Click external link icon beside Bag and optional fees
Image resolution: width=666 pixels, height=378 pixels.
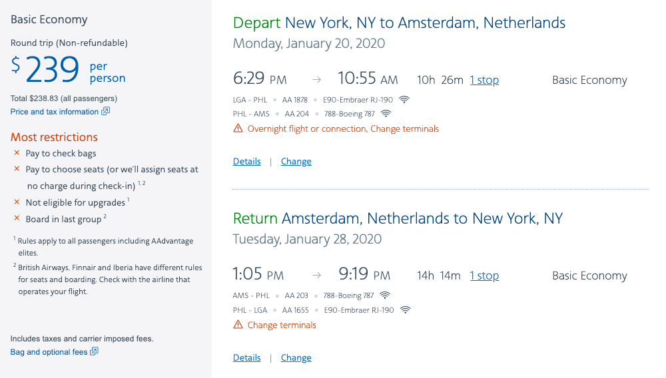tap(94, 351)
